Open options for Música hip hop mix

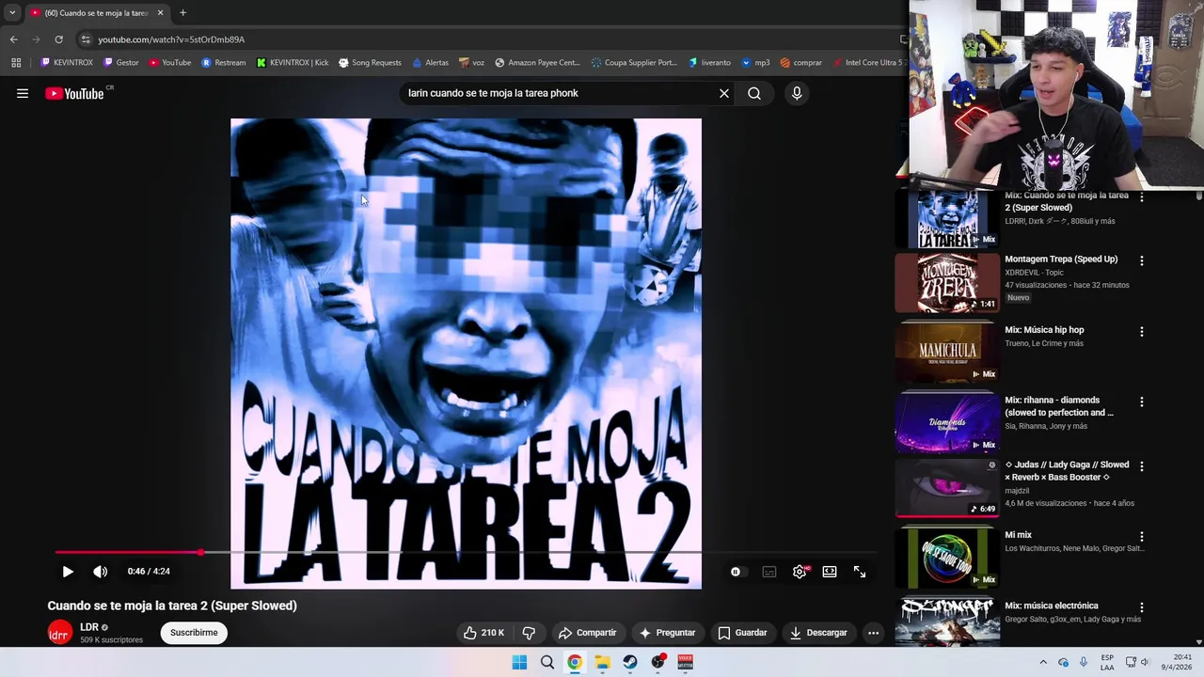click(x=1142, y=332)
